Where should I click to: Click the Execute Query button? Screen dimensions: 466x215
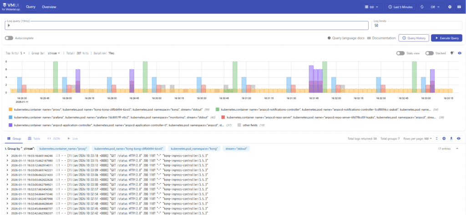point(446,38)
